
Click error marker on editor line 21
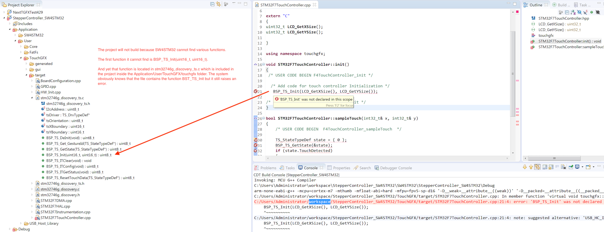tap(255, 91)
